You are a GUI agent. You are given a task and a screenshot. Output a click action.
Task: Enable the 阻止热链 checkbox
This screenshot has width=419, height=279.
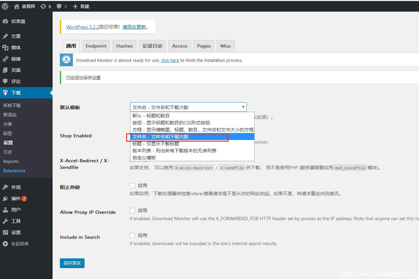[132, 186]
